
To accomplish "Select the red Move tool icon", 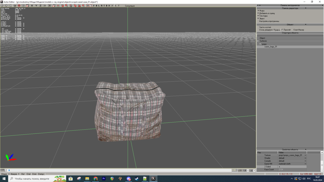I will (x=19, y=6).
